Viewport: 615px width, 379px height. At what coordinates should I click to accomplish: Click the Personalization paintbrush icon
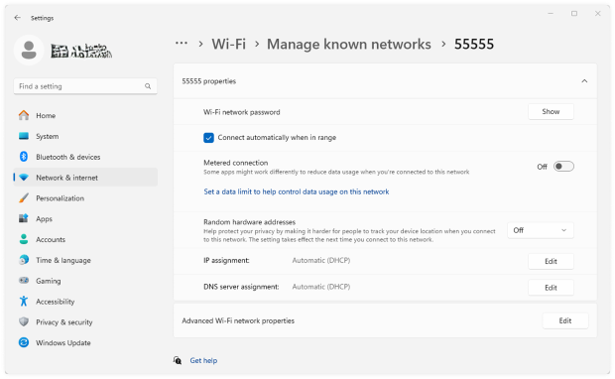24,198
